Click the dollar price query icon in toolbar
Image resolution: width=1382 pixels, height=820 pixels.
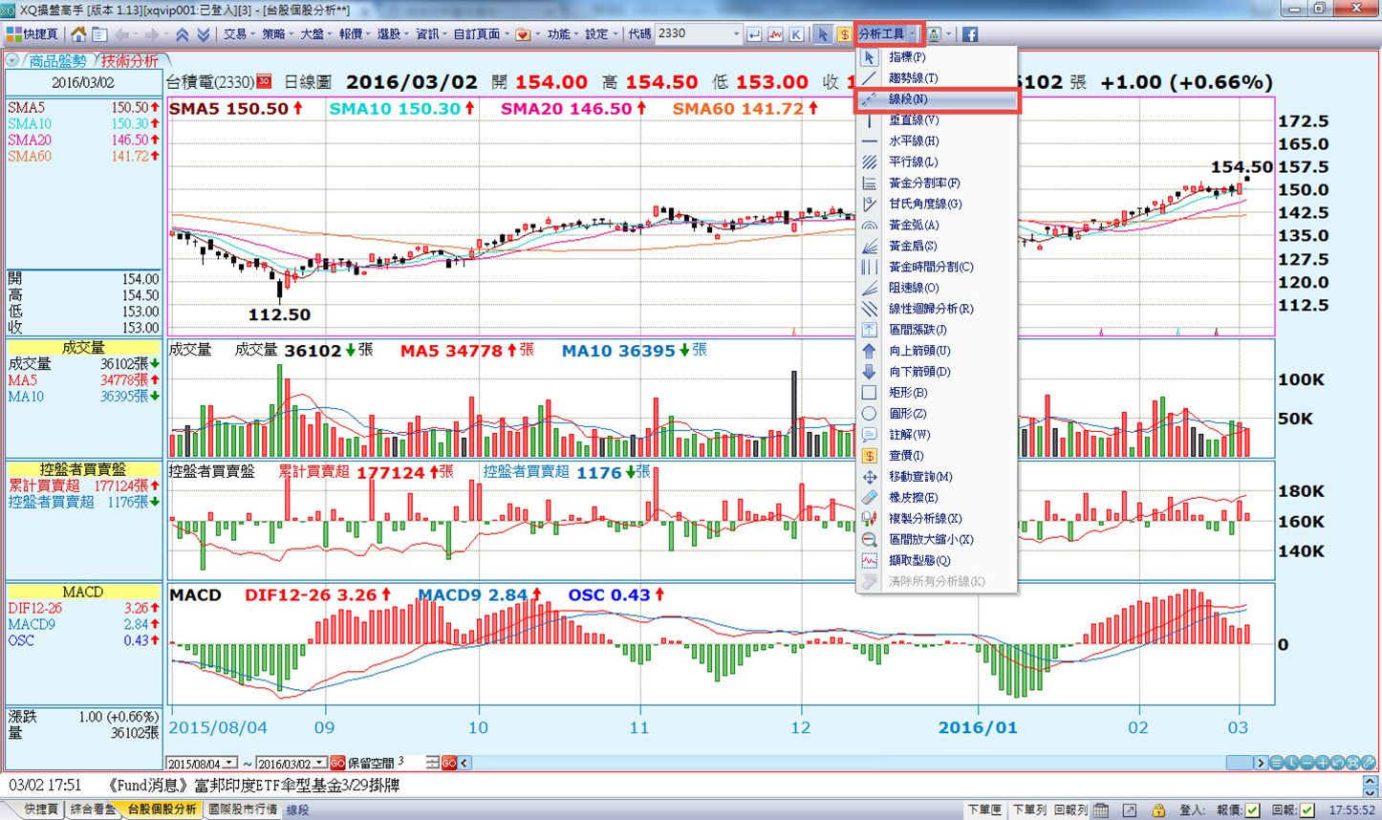pyautogui.click(x=844, y=34)
